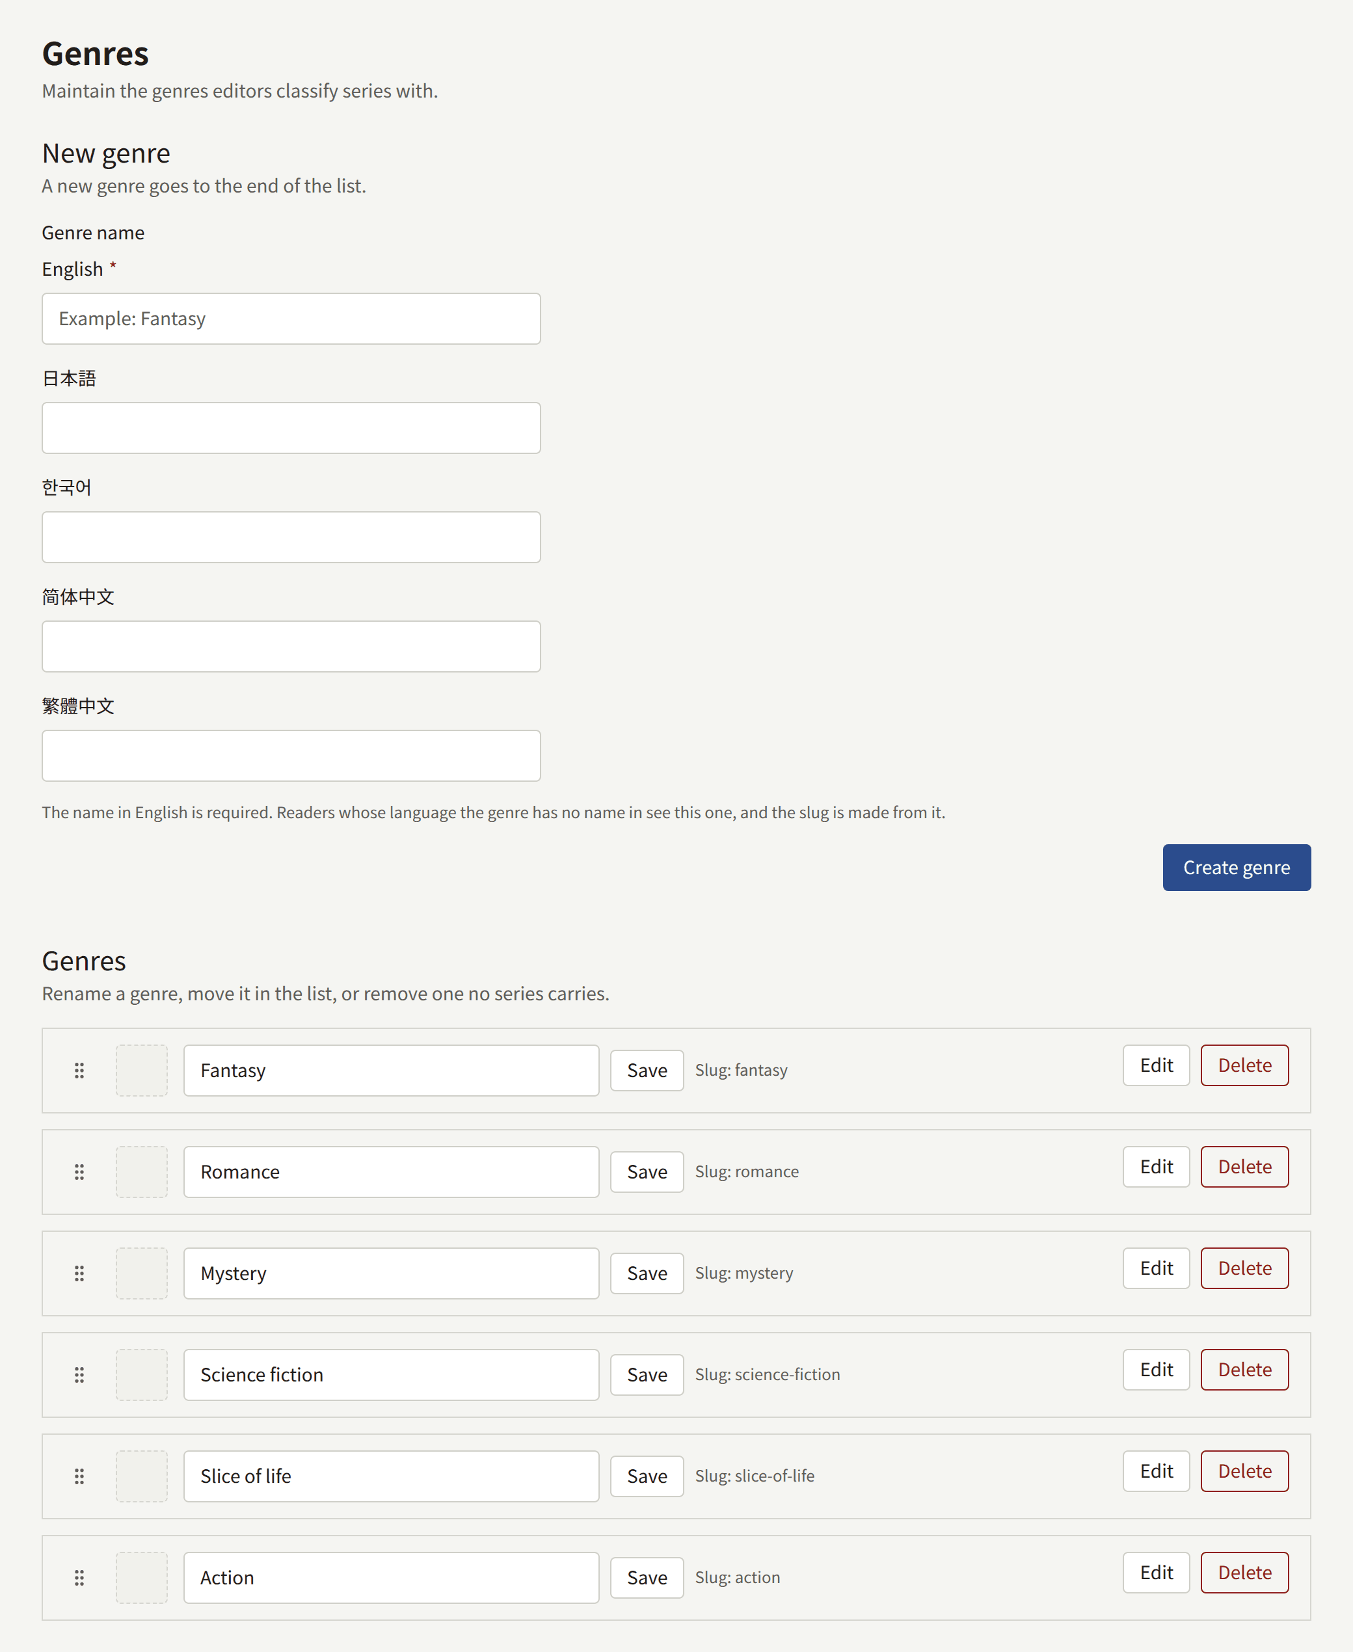Select the 'Slug: slice-of-life' text
The image size is (1353, 1652).
[x=755, y=1476]
